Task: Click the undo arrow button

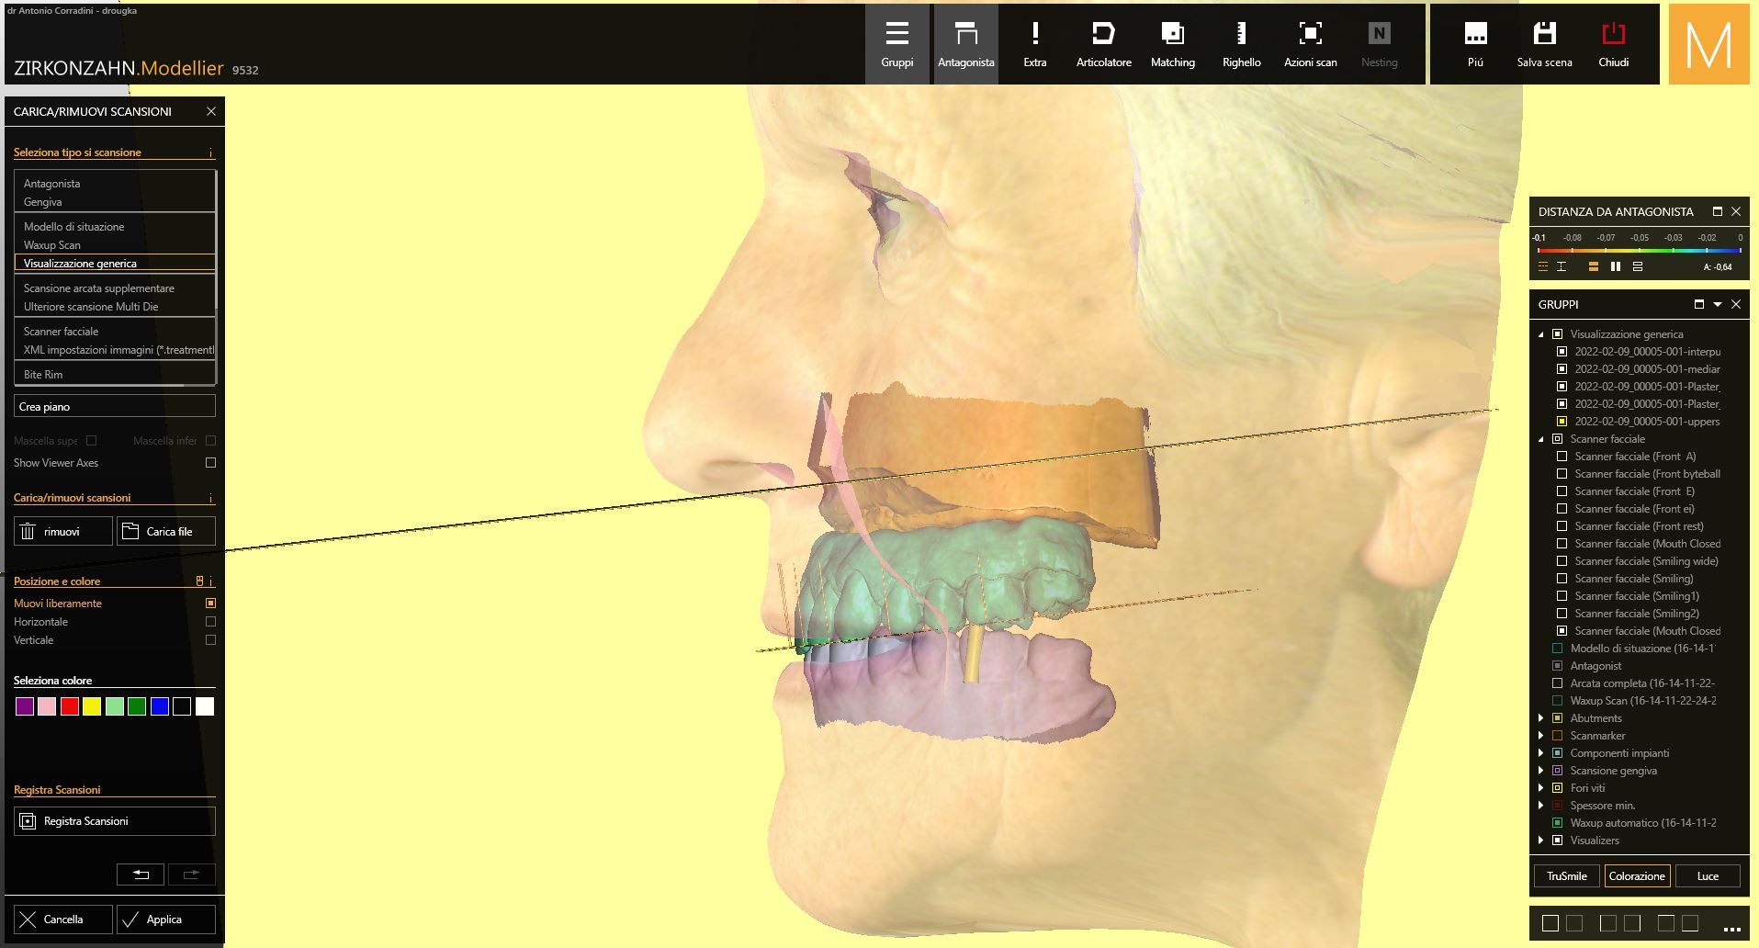Action: [141, 875]
